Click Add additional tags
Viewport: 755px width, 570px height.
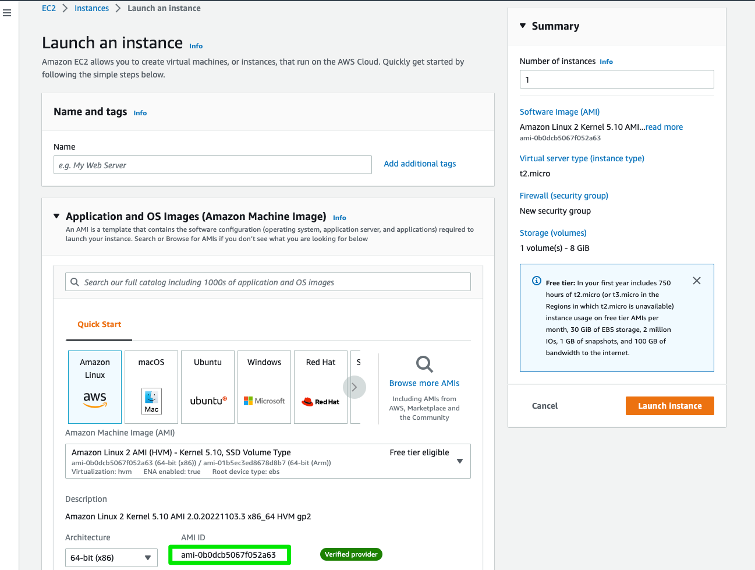click(x=420, y=164)
